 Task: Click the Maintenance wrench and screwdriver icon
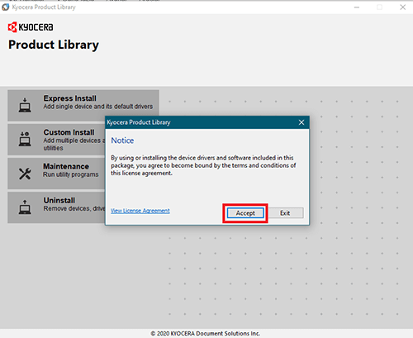click(x=25, y=174)
